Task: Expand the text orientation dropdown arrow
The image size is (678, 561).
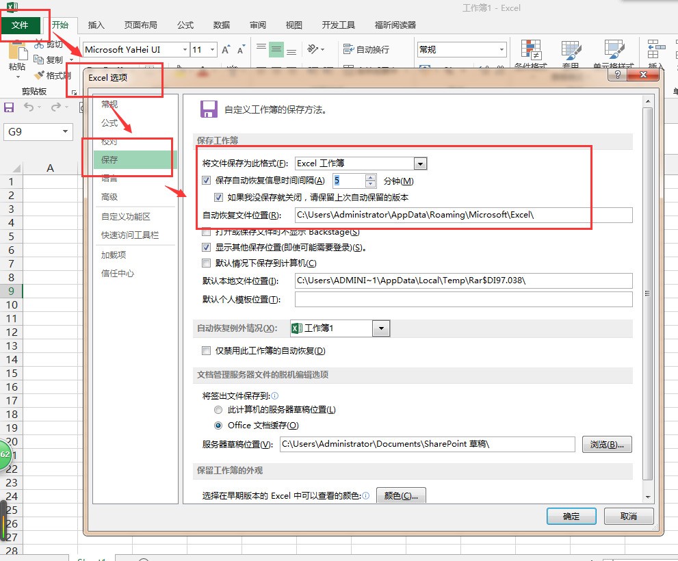Action: [x=322, y=50]
